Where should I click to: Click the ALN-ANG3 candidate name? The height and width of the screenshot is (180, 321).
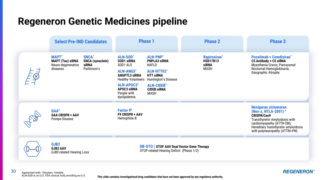(x=127, y=71)
